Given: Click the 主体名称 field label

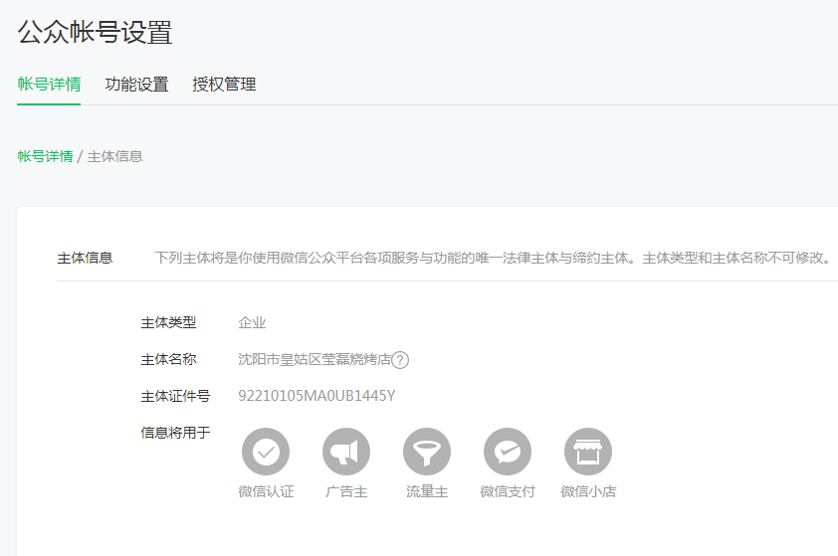Looking at the screenshot, I should (168, 359).
